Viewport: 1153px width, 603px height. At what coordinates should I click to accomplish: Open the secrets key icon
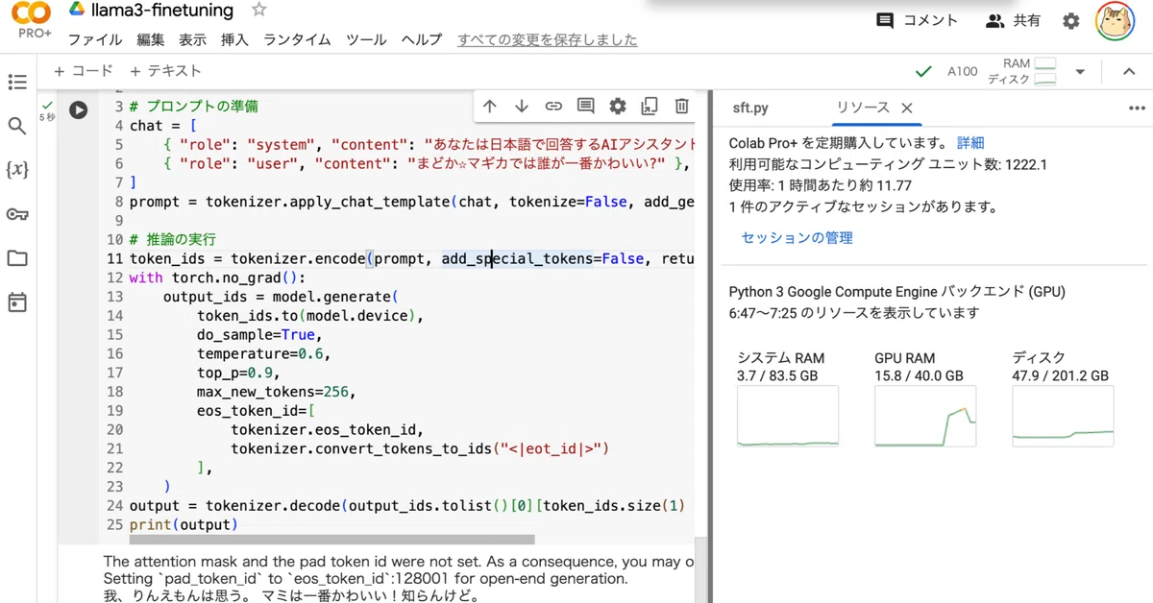pyautogui.click(x=17, y=214)
